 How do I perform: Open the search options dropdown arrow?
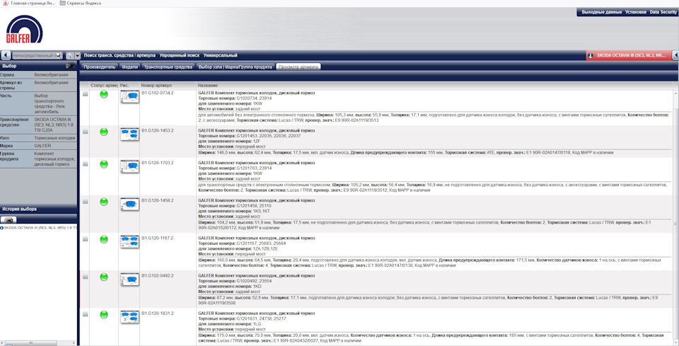(78, 55)
